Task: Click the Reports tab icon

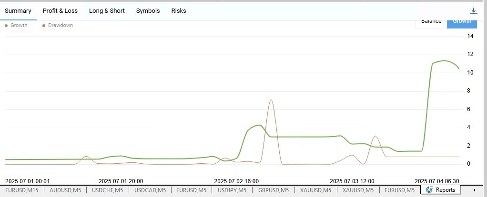Action: pos(429,190)
